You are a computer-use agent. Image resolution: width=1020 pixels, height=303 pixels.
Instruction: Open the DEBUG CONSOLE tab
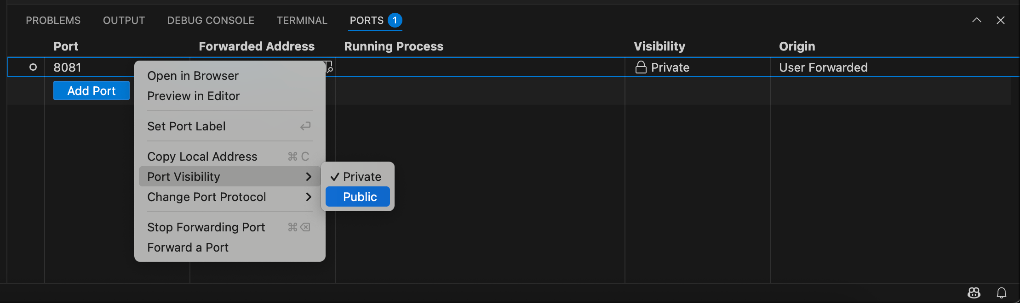point(211,20)
